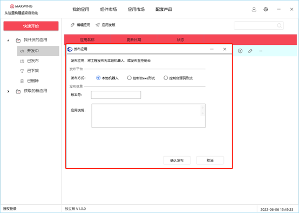This screenshot has height=213, width=299.
Task: Click the 更新日期 column header
Action: 134,39
